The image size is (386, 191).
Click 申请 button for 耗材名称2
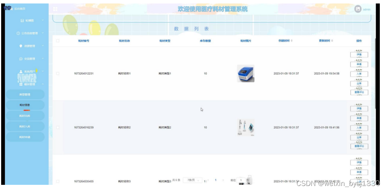click(x=359, y=118)
